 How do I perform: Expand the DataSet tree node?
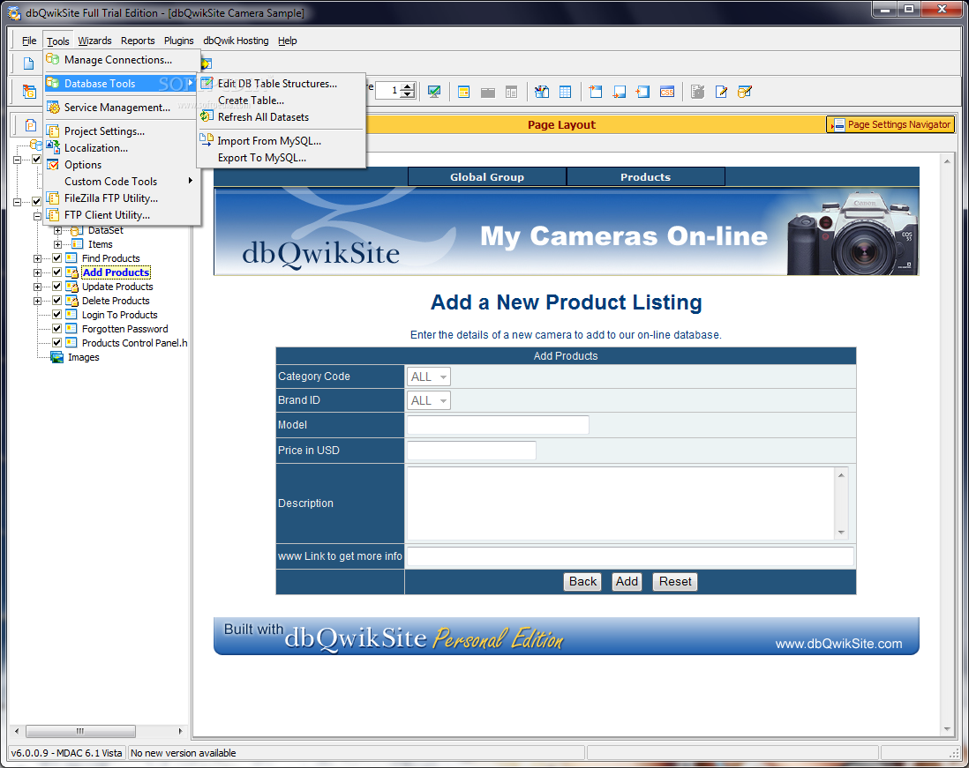[58, 231]
